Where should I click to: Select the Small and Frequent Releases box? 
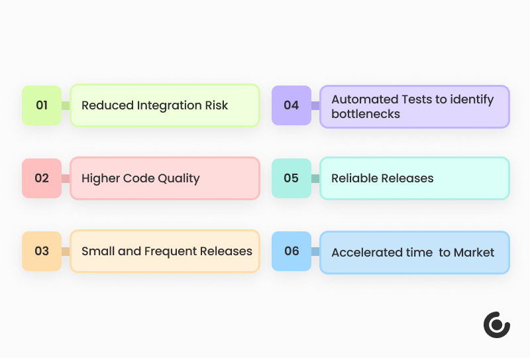tap(164, 251)
